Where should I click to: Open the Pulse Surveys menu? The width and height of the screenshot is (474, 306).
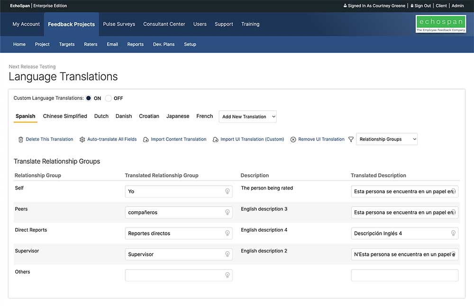point(119,24)
